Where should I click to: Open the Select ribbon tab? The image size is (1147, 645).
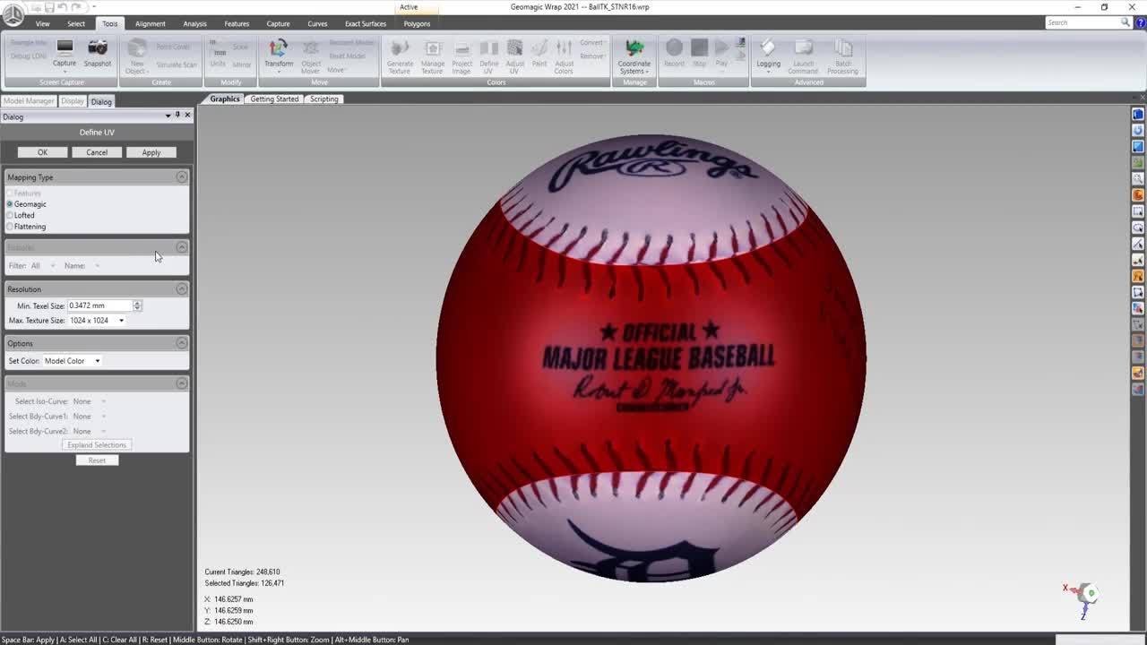point(76,23)
